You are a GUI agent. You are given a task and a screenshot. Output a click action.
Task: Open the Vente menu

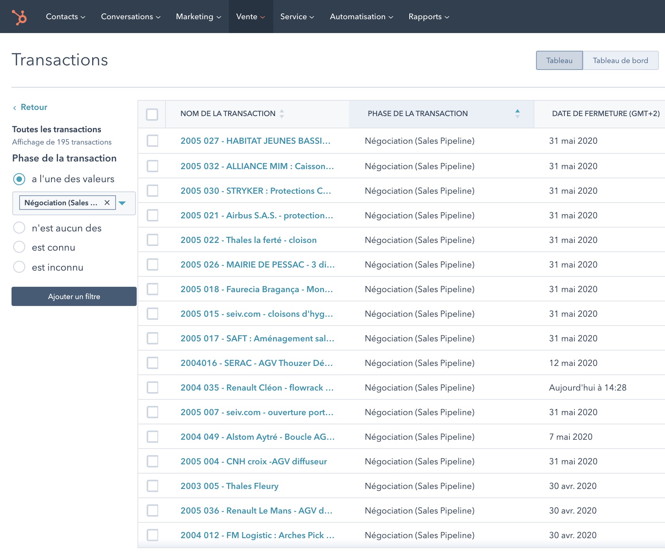(251, 17)
